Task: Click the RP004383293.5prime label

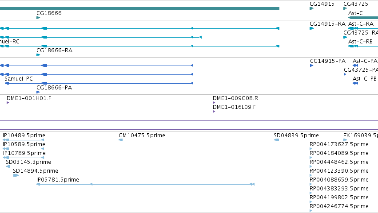Action: [339, 189]
